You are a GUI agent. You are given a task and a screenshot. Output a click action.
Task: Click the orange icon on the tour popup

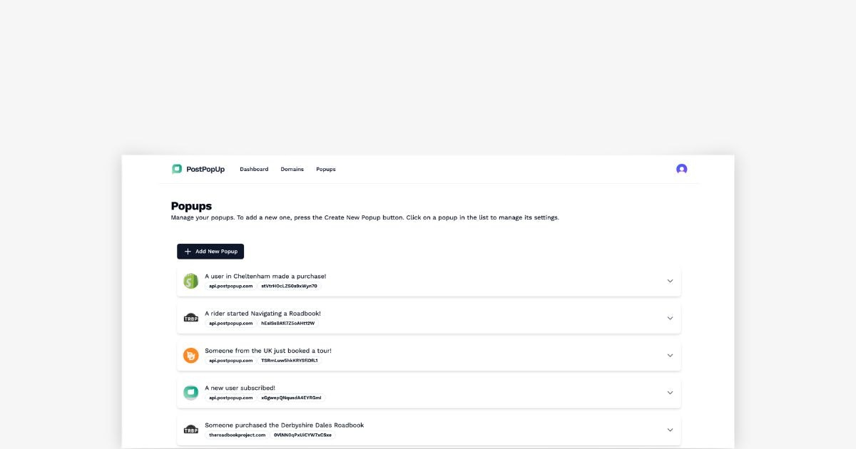[190, 356]
